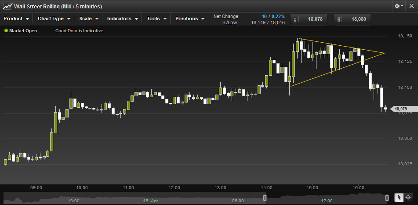Click the chart icon beside the Wall Street title
Image resolution: width=418 pixels, height=205 pixels.
(7, 7)
